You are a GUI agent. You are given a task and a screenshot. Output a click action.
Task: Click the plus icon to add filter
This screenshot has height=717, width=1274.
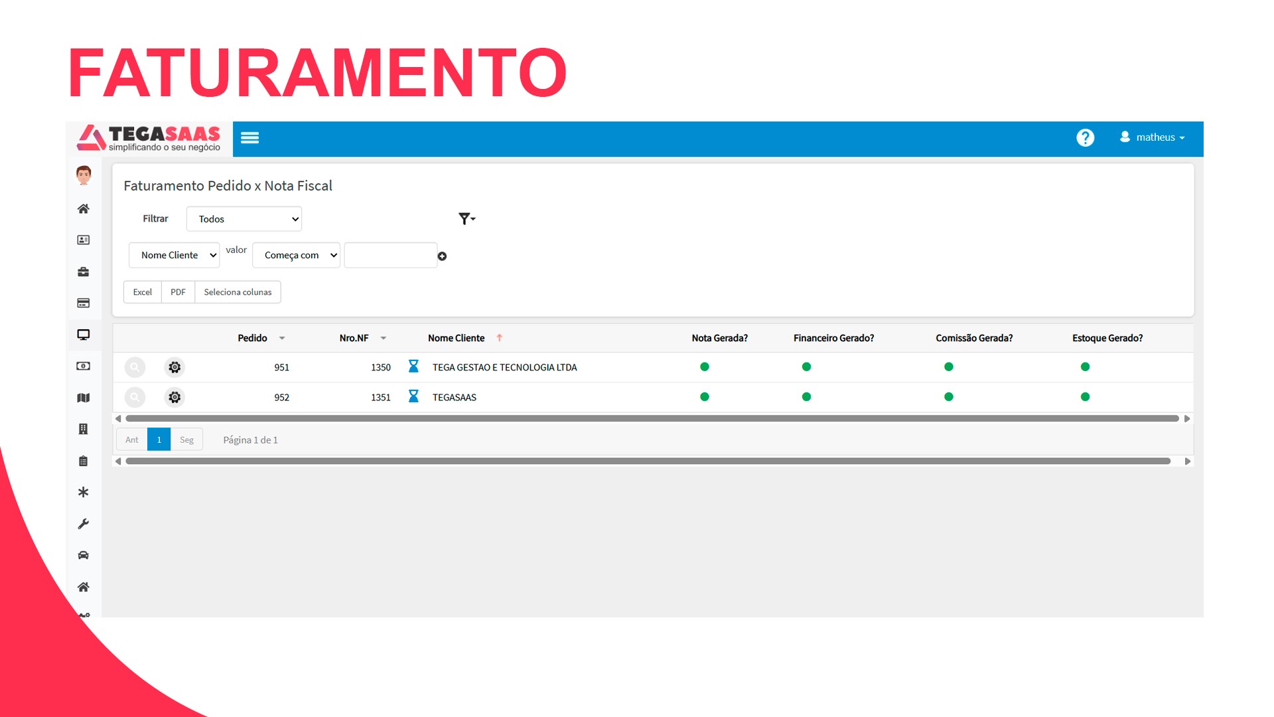(442, 256)
